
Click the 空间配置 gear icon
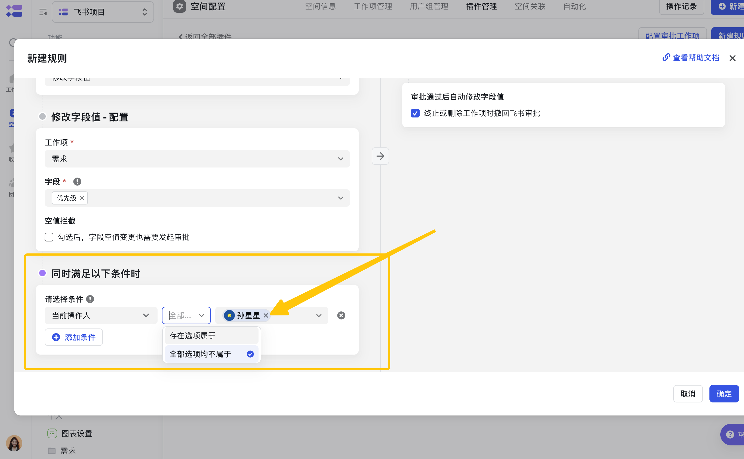point(179,6)
